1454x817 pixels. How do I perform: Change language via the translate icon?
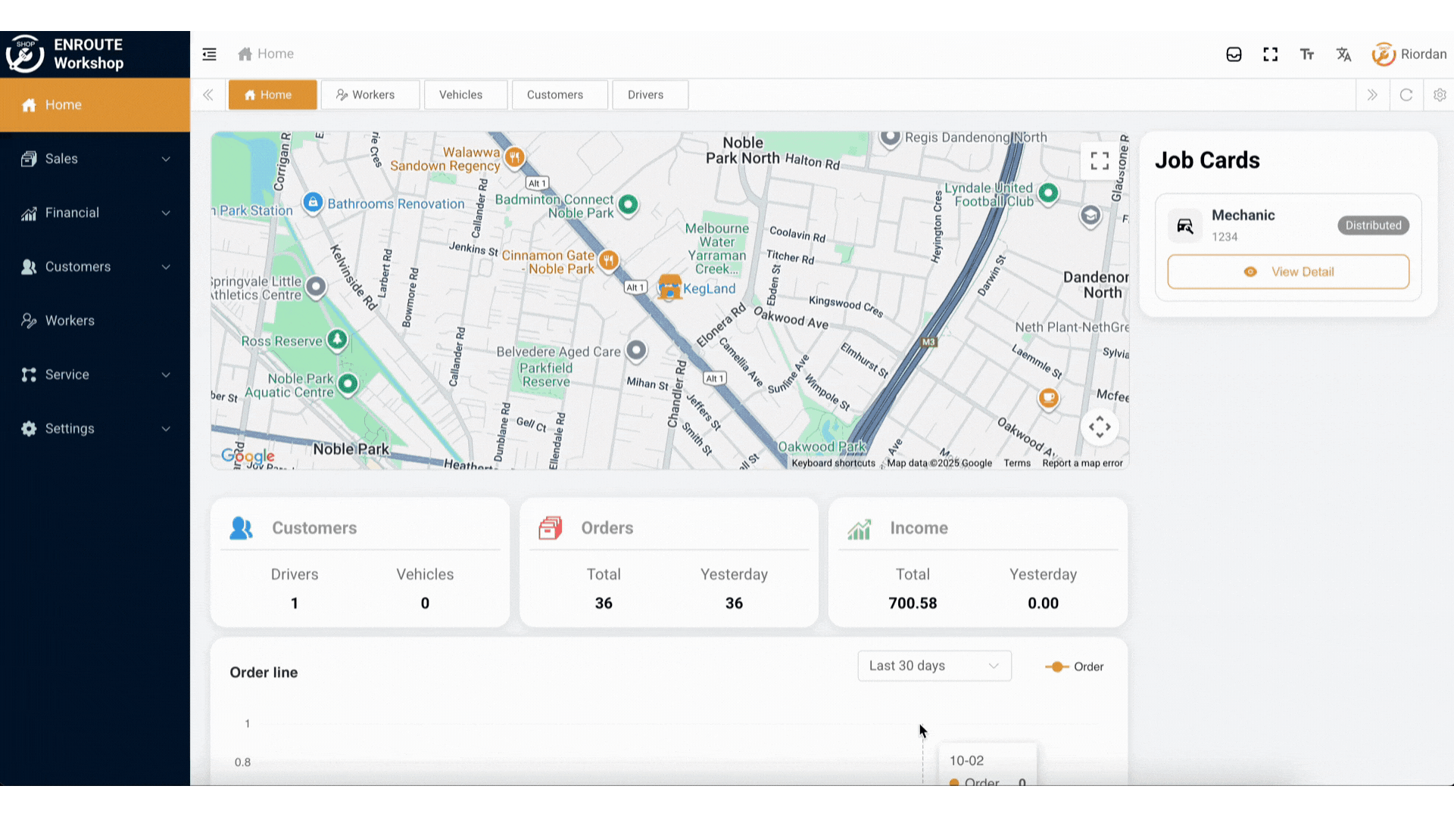click(x=1343, y=54)
